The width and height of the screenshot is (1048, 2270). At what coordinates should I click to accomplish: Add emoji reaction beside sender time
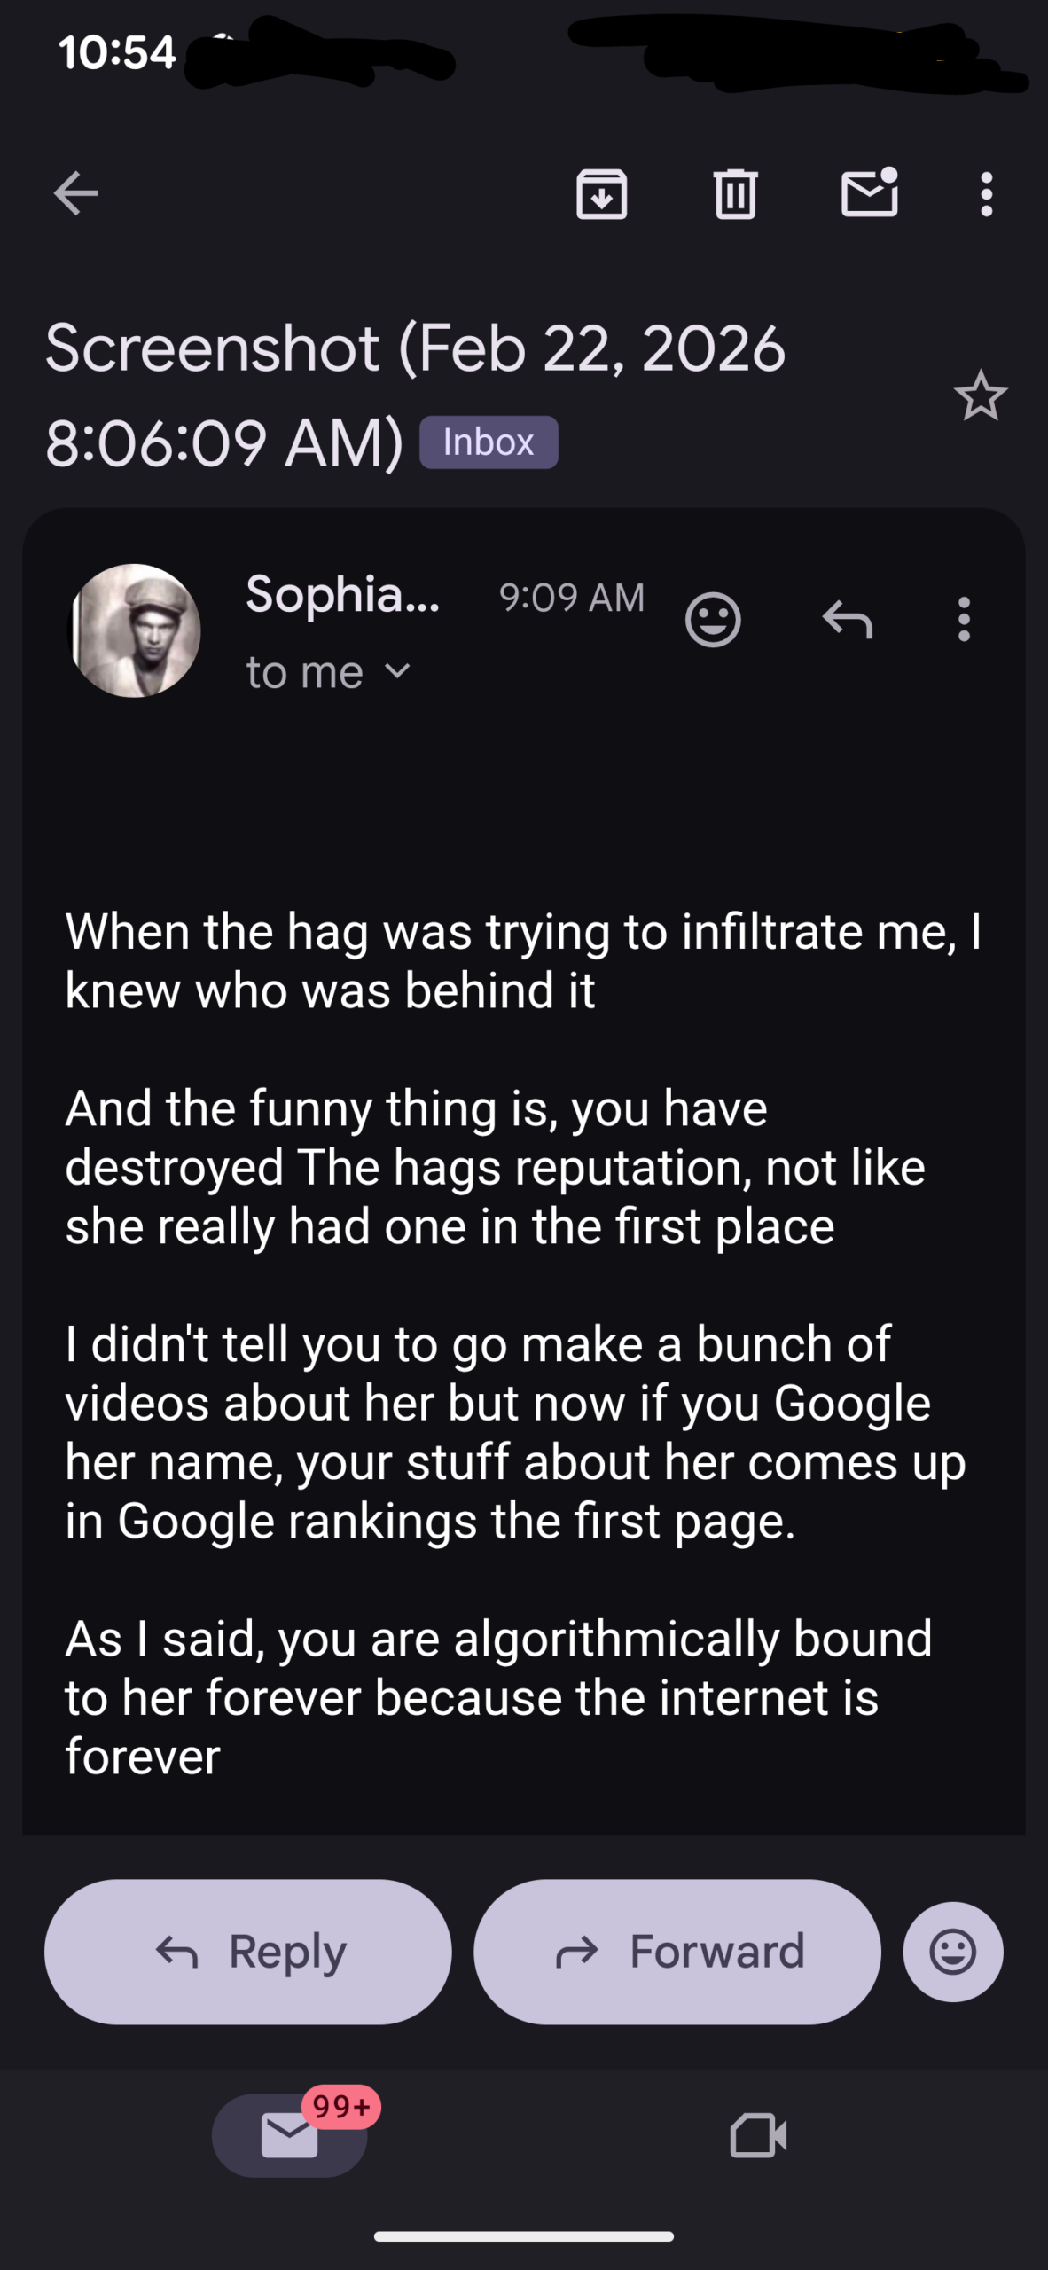(x=713, y=619)
